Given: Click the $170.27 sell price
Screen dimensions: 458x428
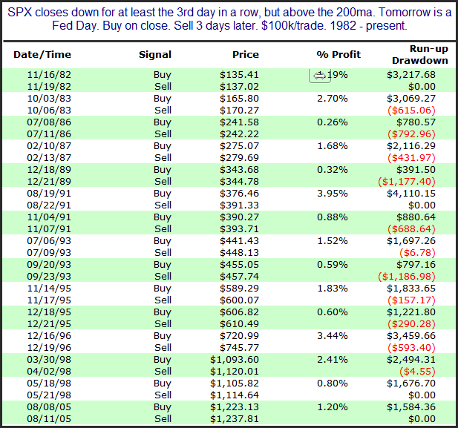Looking at the screenshot, I should (x=239, y=111).
